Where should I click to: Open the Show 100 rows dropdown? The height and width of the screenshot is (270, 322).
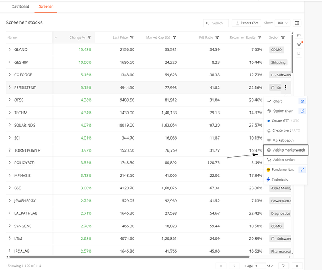[x=282, y=23]
